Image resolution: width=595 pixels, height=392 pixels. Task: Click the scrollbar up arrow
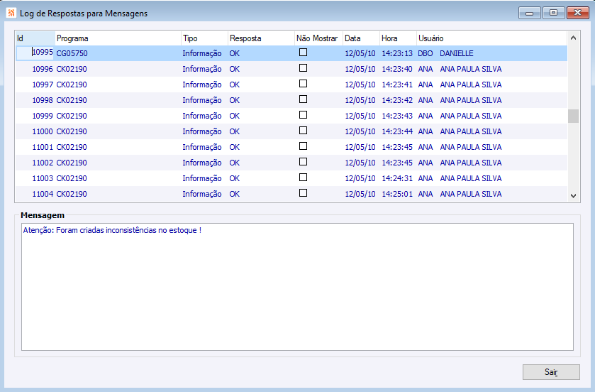[574, 38]
